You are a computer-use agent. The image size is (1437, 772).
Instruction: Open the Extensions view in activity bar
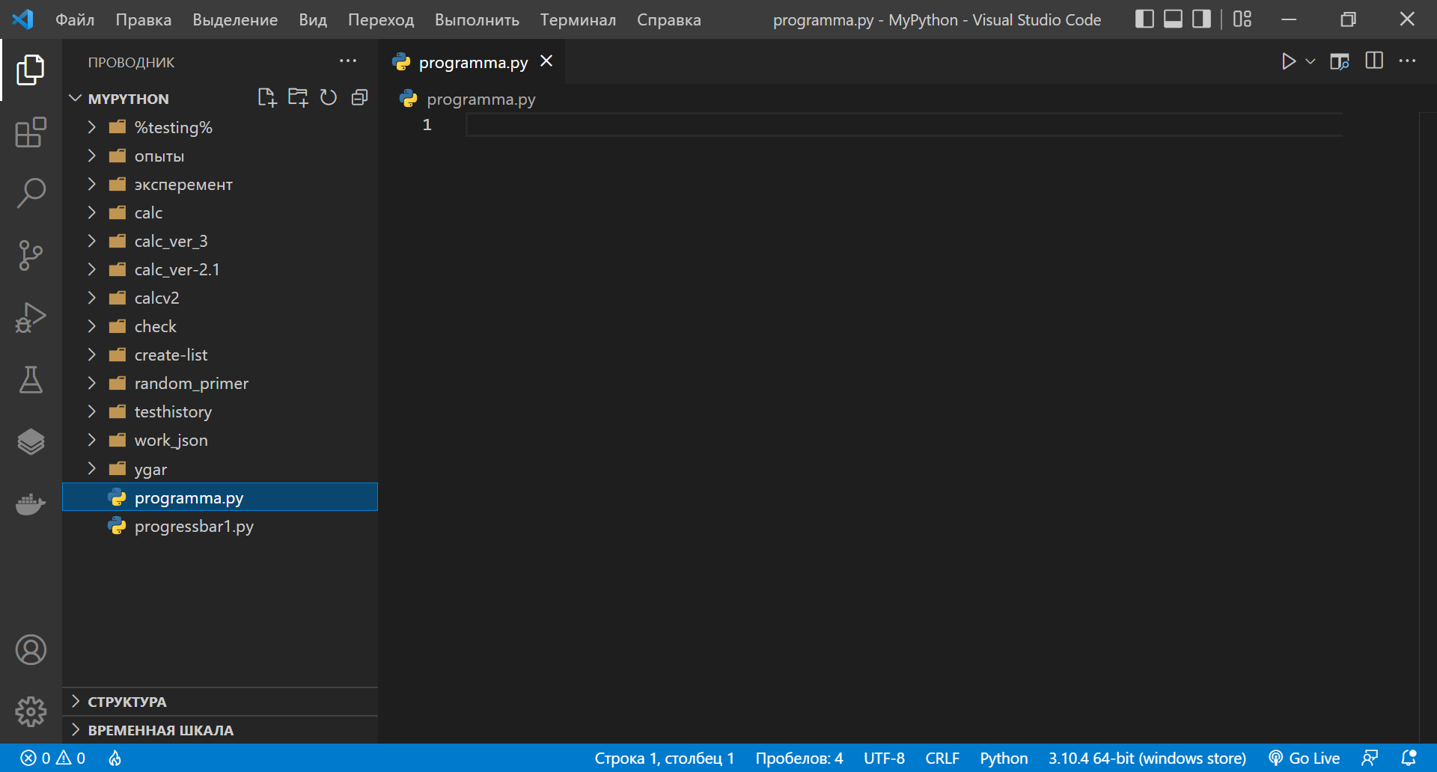31,133
